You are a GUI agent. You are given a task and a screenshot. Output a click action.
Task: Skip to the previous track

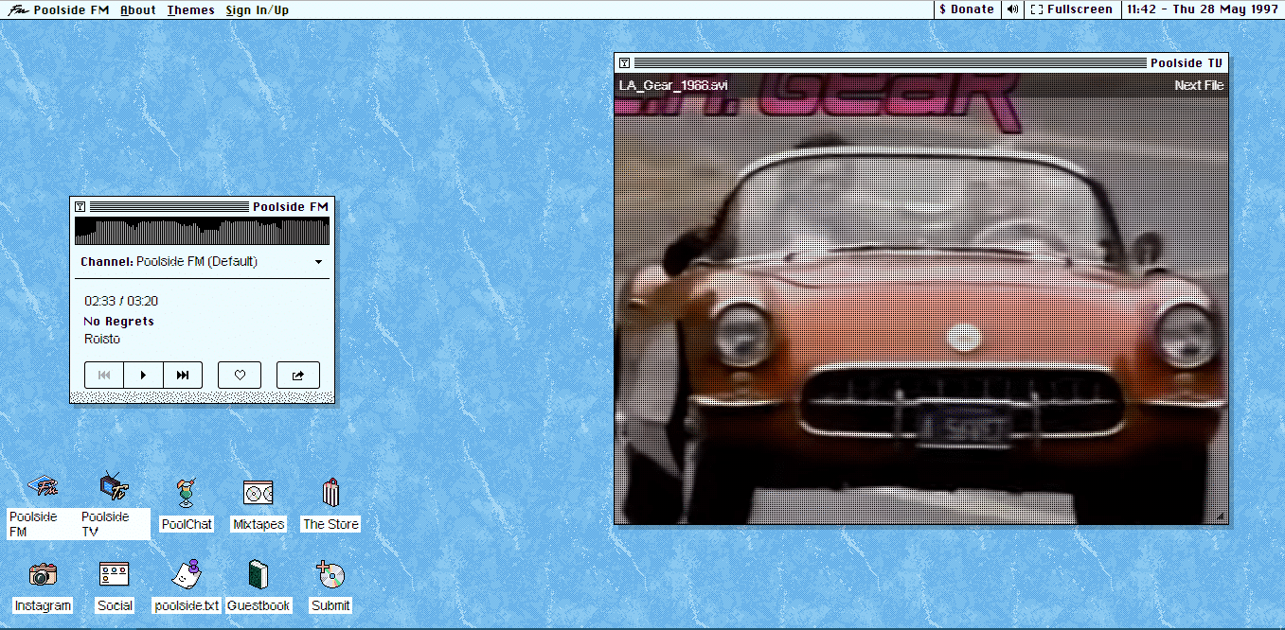pos(104,375)
